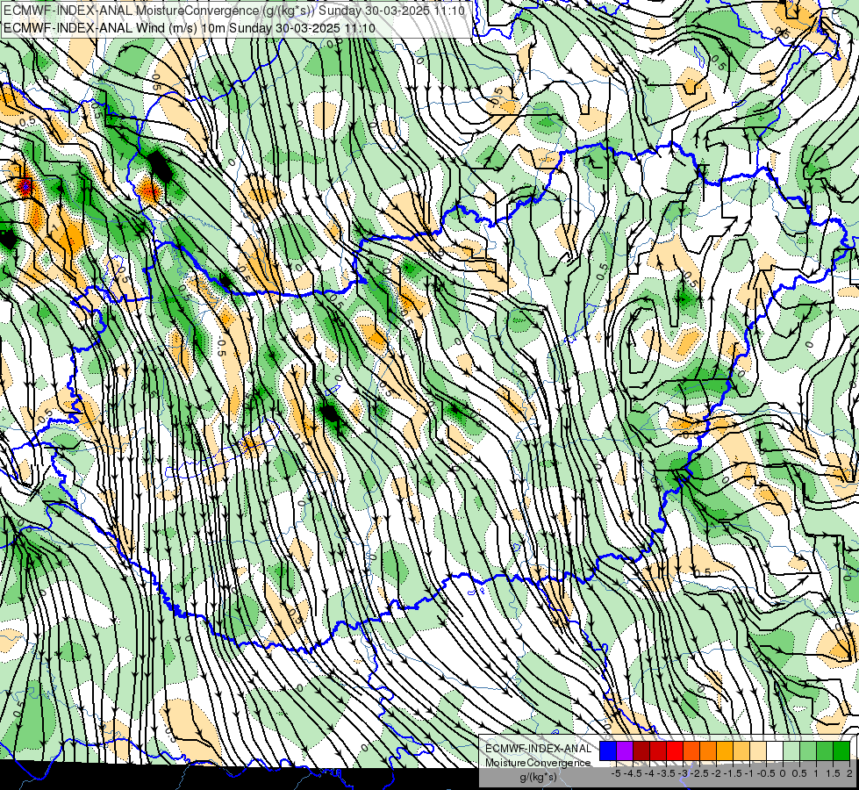Click the blue legend swatch below -5

(x=608, y=751)
